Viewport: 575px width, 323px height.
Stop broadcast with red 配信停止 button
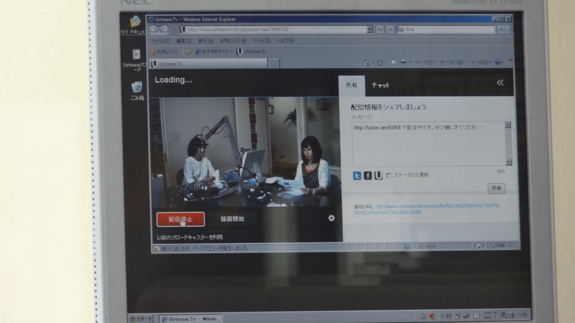point(181,219)
